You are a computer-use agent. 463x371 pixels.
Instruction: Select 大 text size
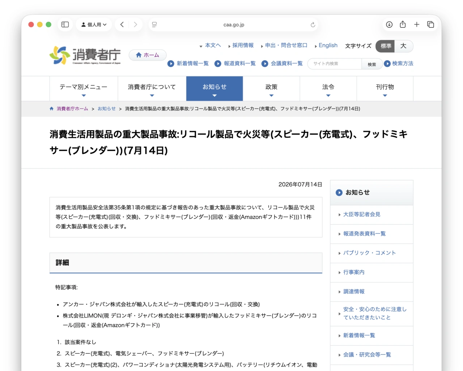click(x=404, y=46)
